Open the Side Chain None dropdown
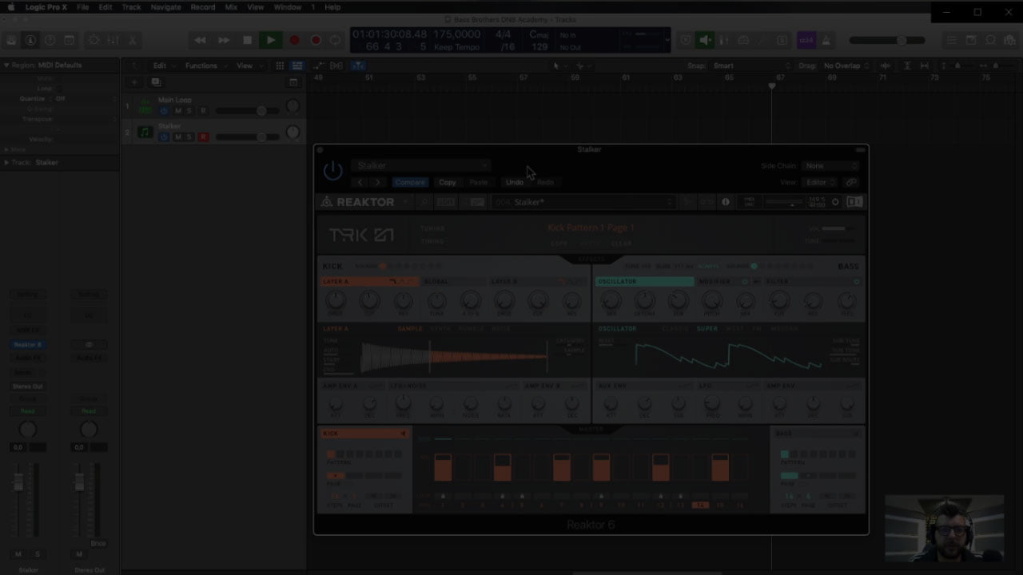This screenshot has height=575, width=1023. pyautogui.click(x=831, y=165)
